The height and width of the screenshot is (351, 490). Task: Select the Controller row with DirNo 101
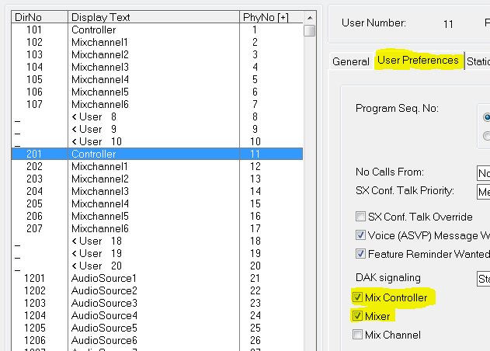(x=93, y=30)
